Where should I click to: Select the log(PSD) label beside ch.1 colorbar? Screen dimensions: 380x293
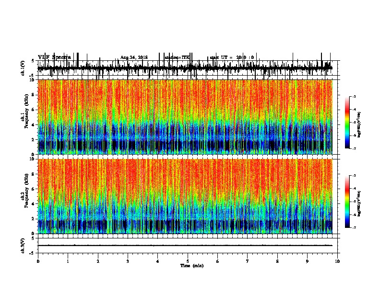click(359, 125)
